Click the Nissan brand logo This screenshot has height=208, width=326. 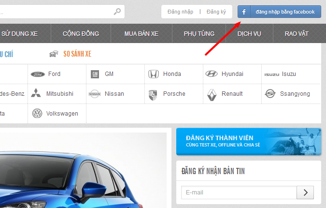[95, 94]
